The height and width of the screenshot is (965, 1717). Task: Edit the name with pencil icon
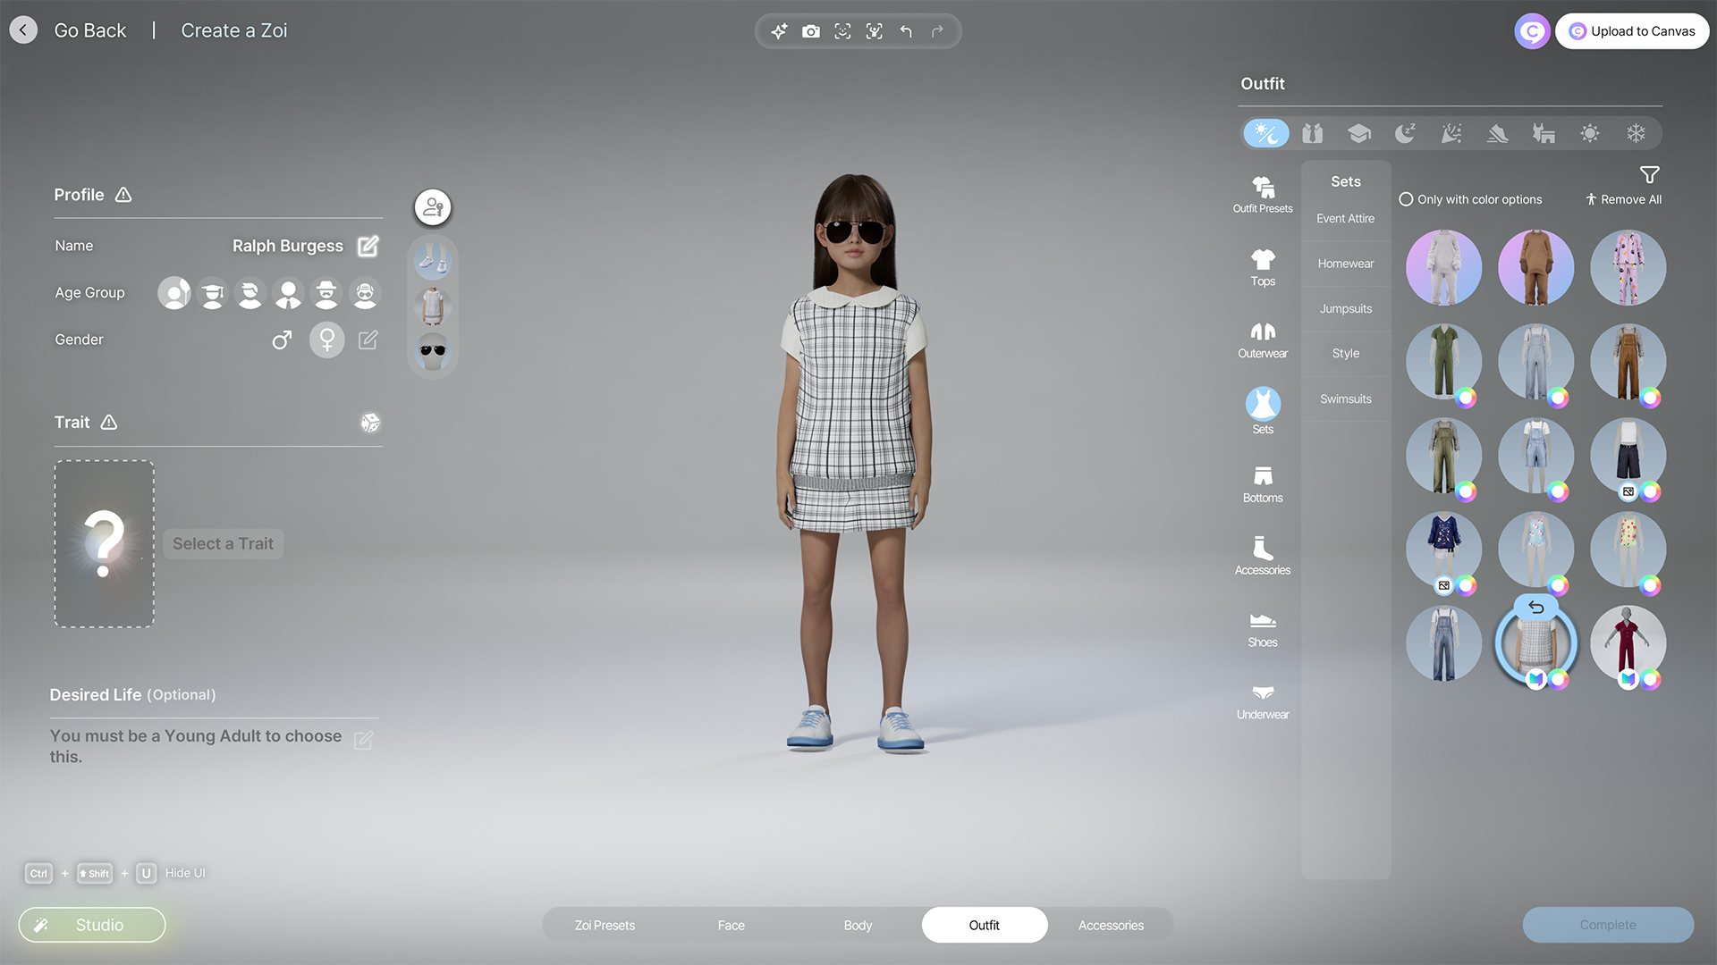point(368,246)
